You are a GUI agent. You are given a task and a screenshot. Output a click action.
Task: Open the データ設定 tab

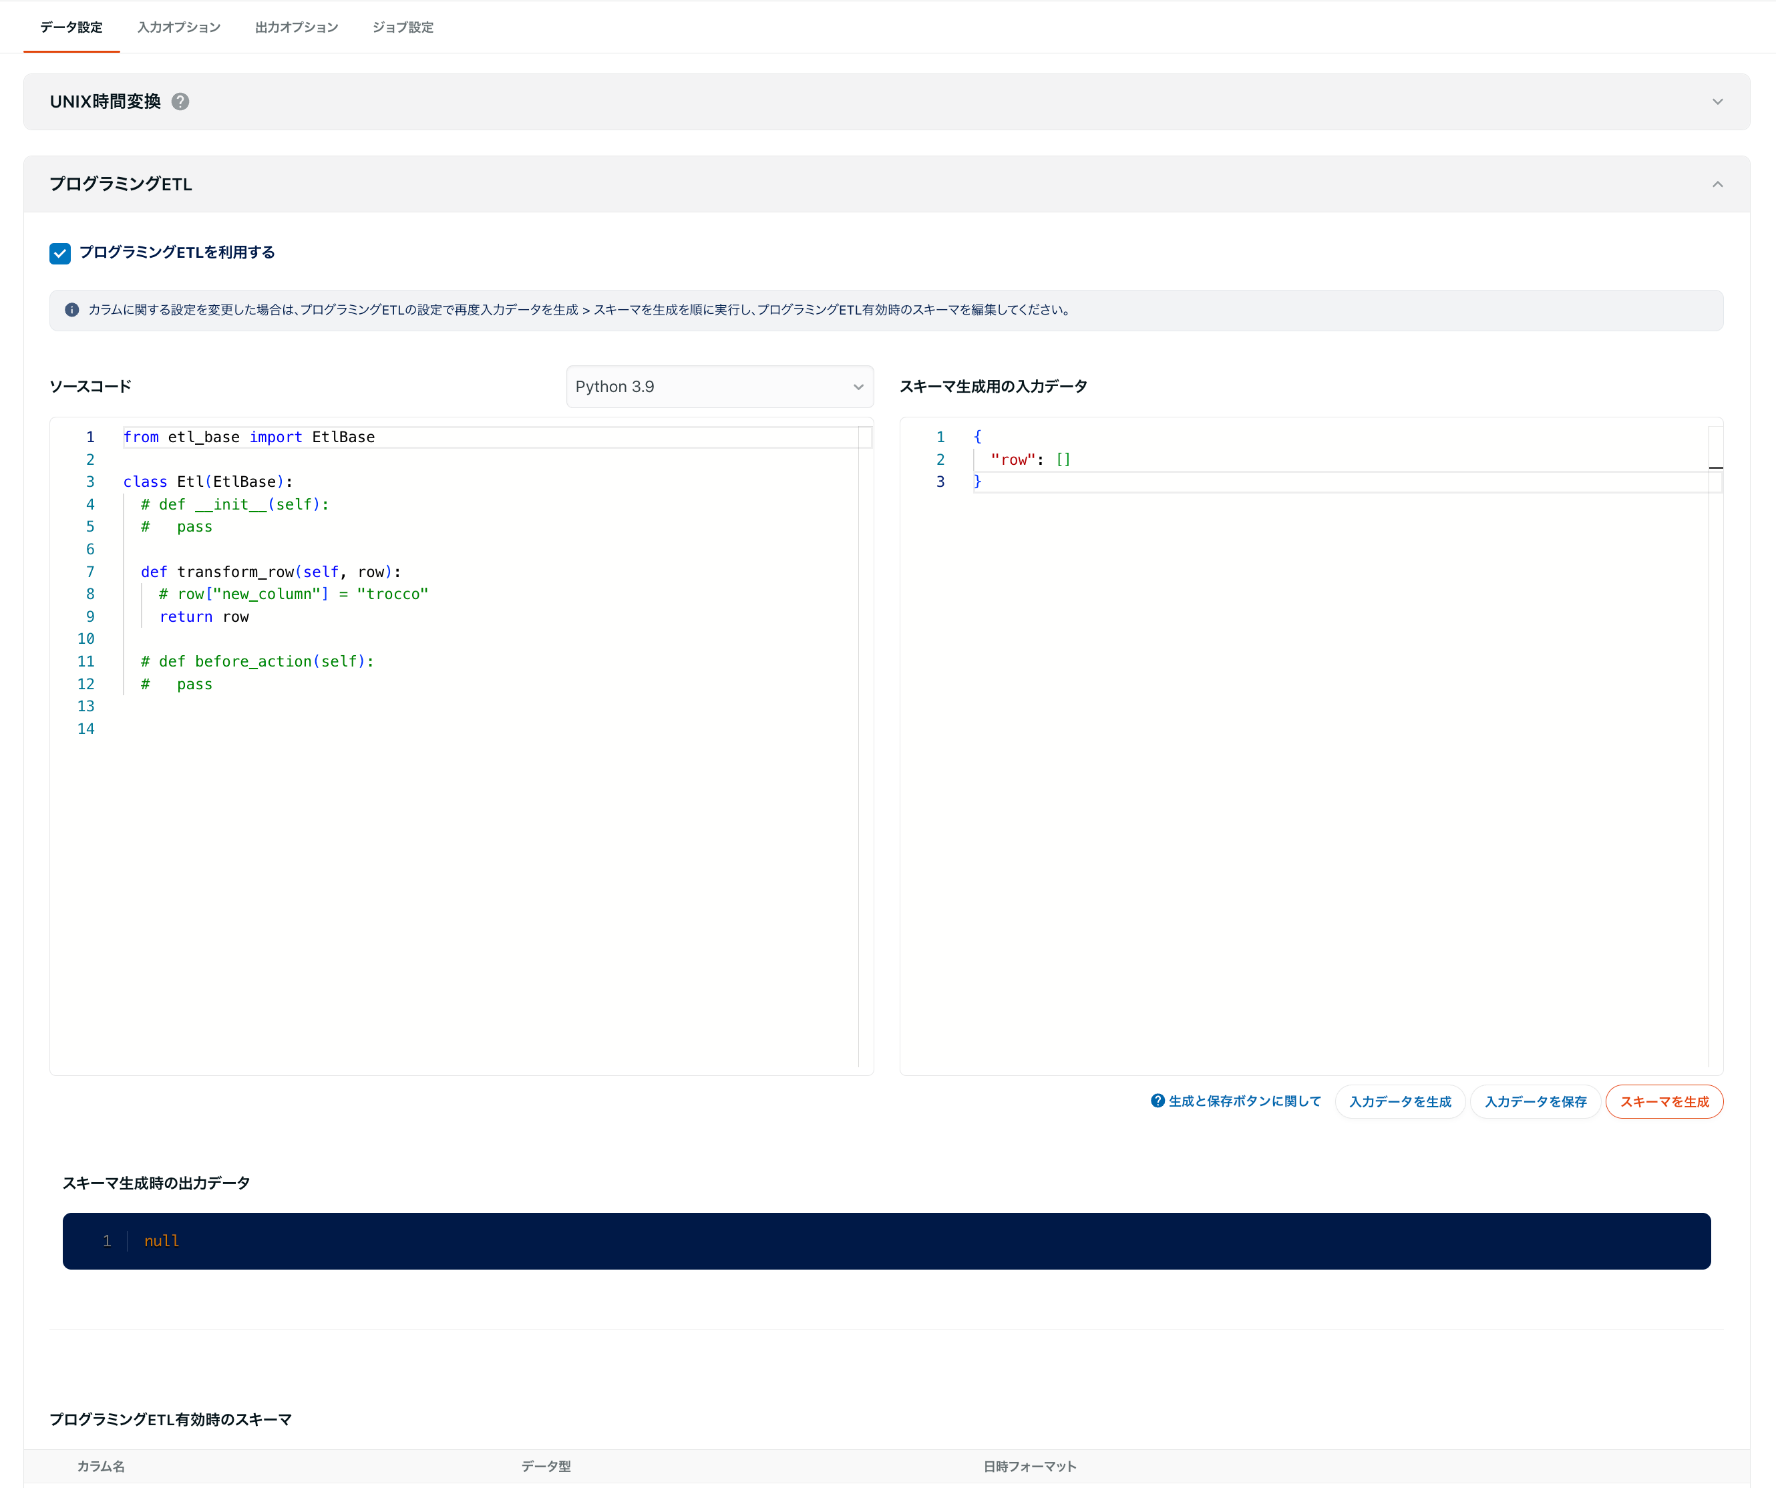71,27
